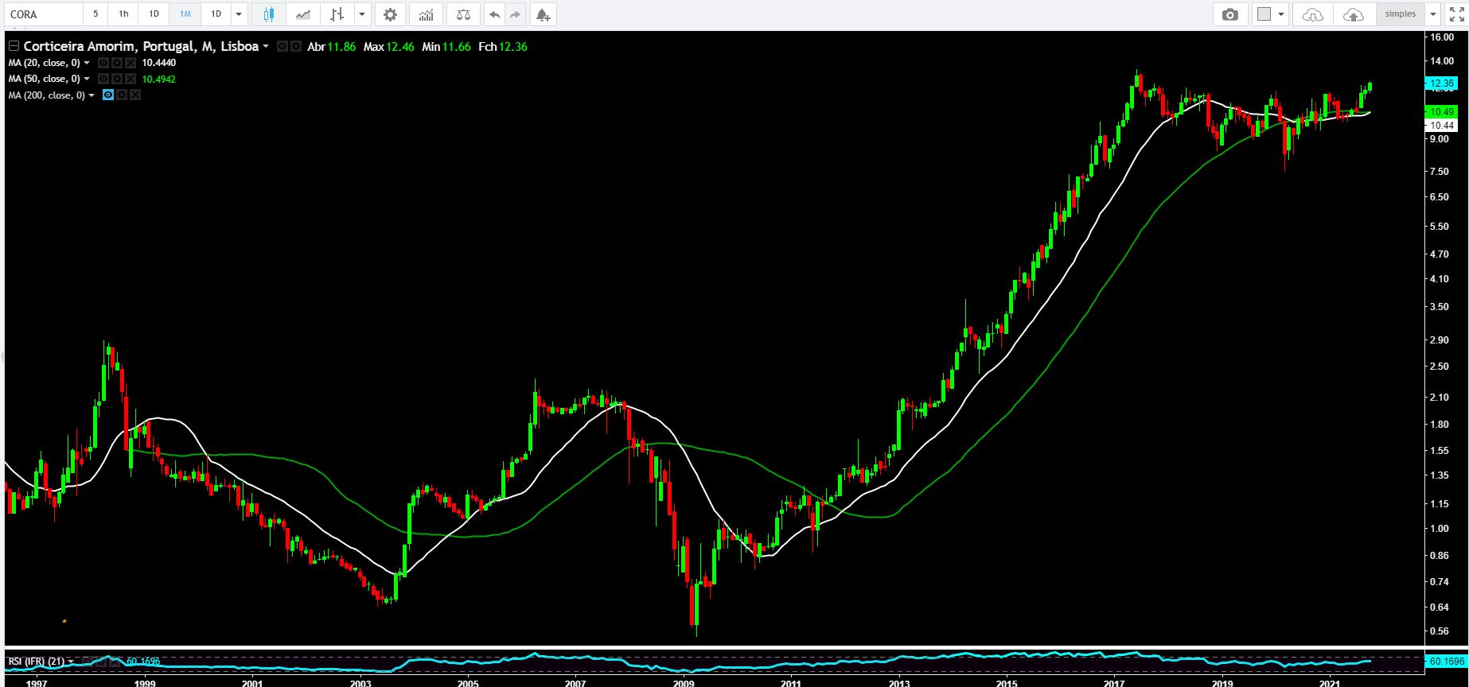Open chart settings gear icon
The image size is (1469, 687).
(390, 14)
